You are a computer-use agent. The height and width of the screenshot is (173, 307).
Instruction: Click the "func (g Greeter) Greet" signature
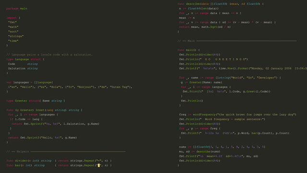tap(45, 110)
